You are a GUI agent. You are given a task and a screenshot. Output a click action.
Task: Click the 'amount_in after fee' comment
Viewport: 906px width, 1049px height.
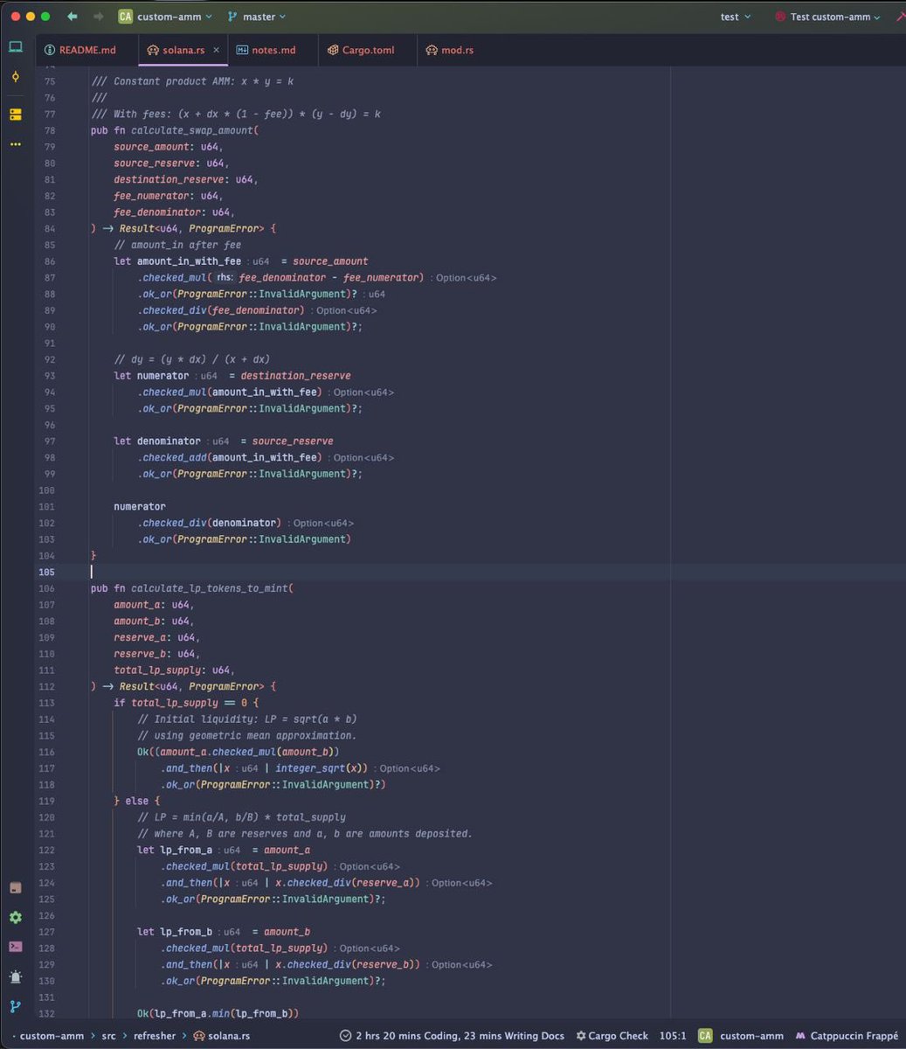click(x=178, y=245)
